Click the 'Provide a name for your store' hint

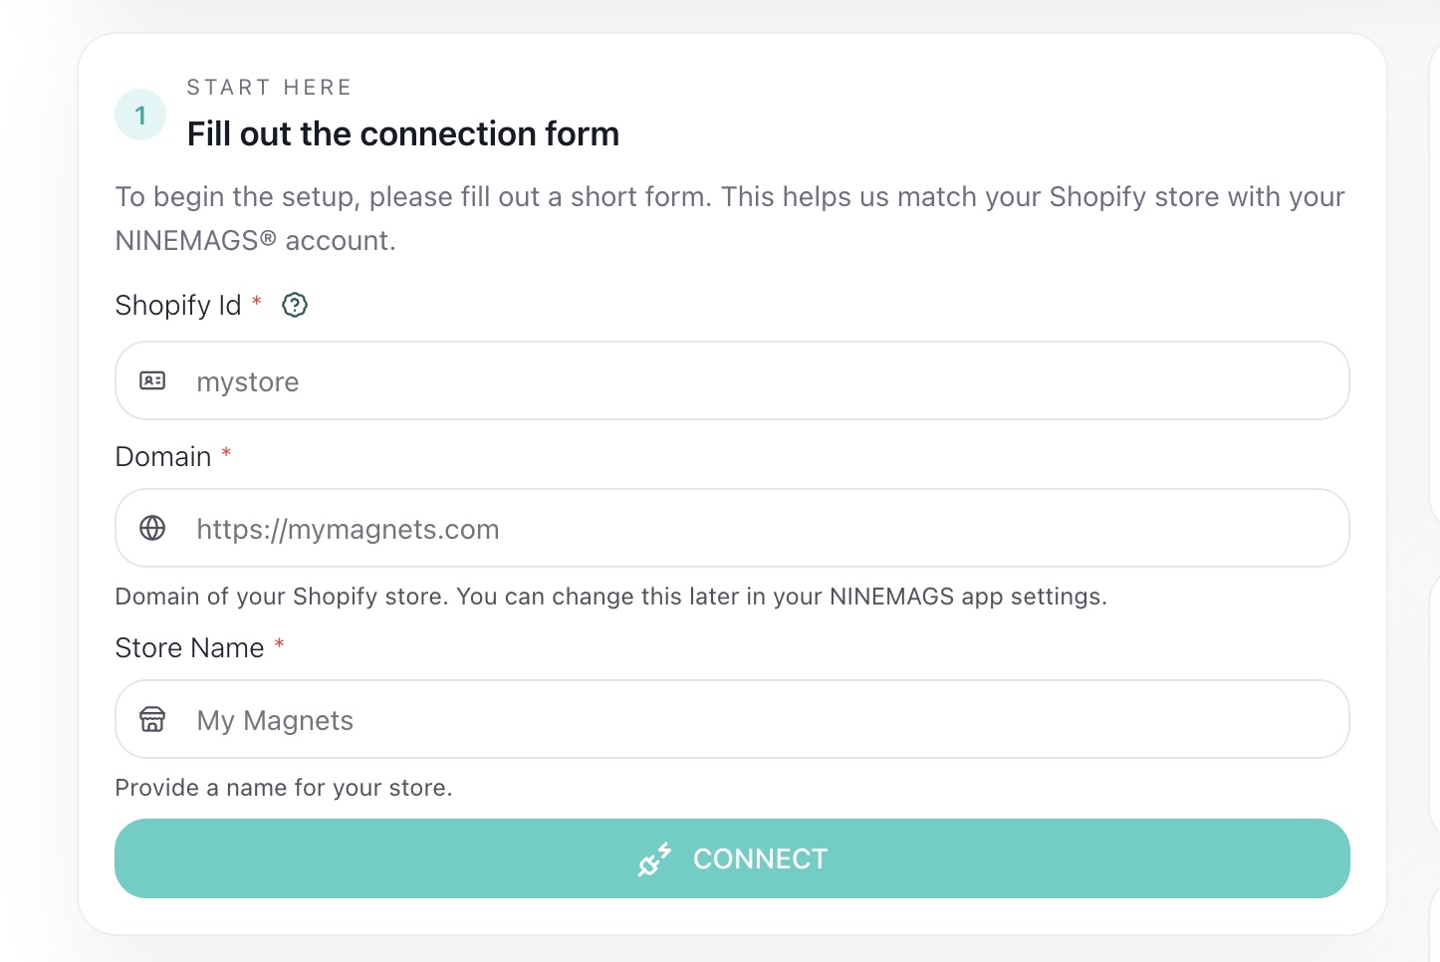(284, 788)
